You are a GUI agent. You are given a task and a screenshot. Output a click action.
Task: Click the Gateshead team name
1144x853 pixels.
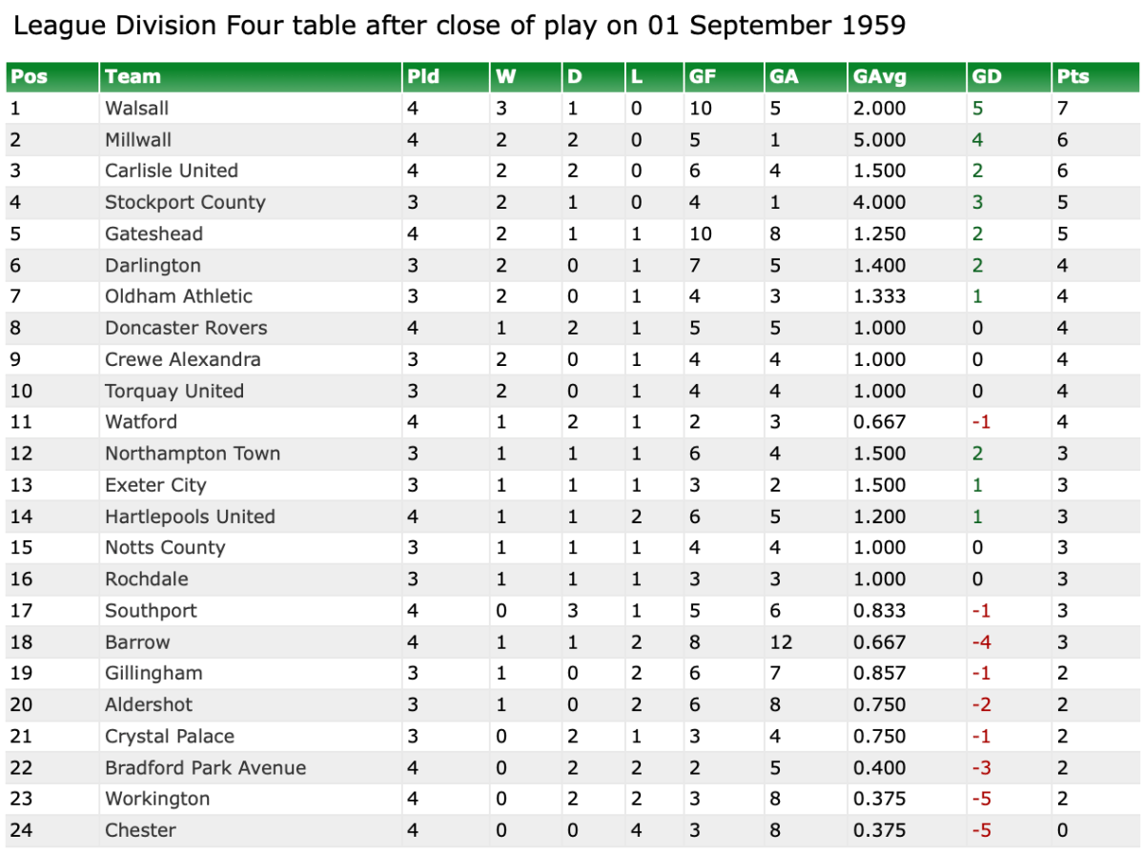point(153,234)
